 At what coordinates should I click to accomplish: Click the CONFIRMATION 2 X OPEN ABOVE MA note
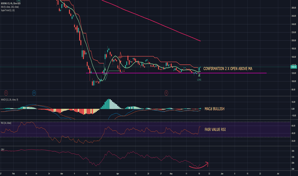[x=228, y=69]
